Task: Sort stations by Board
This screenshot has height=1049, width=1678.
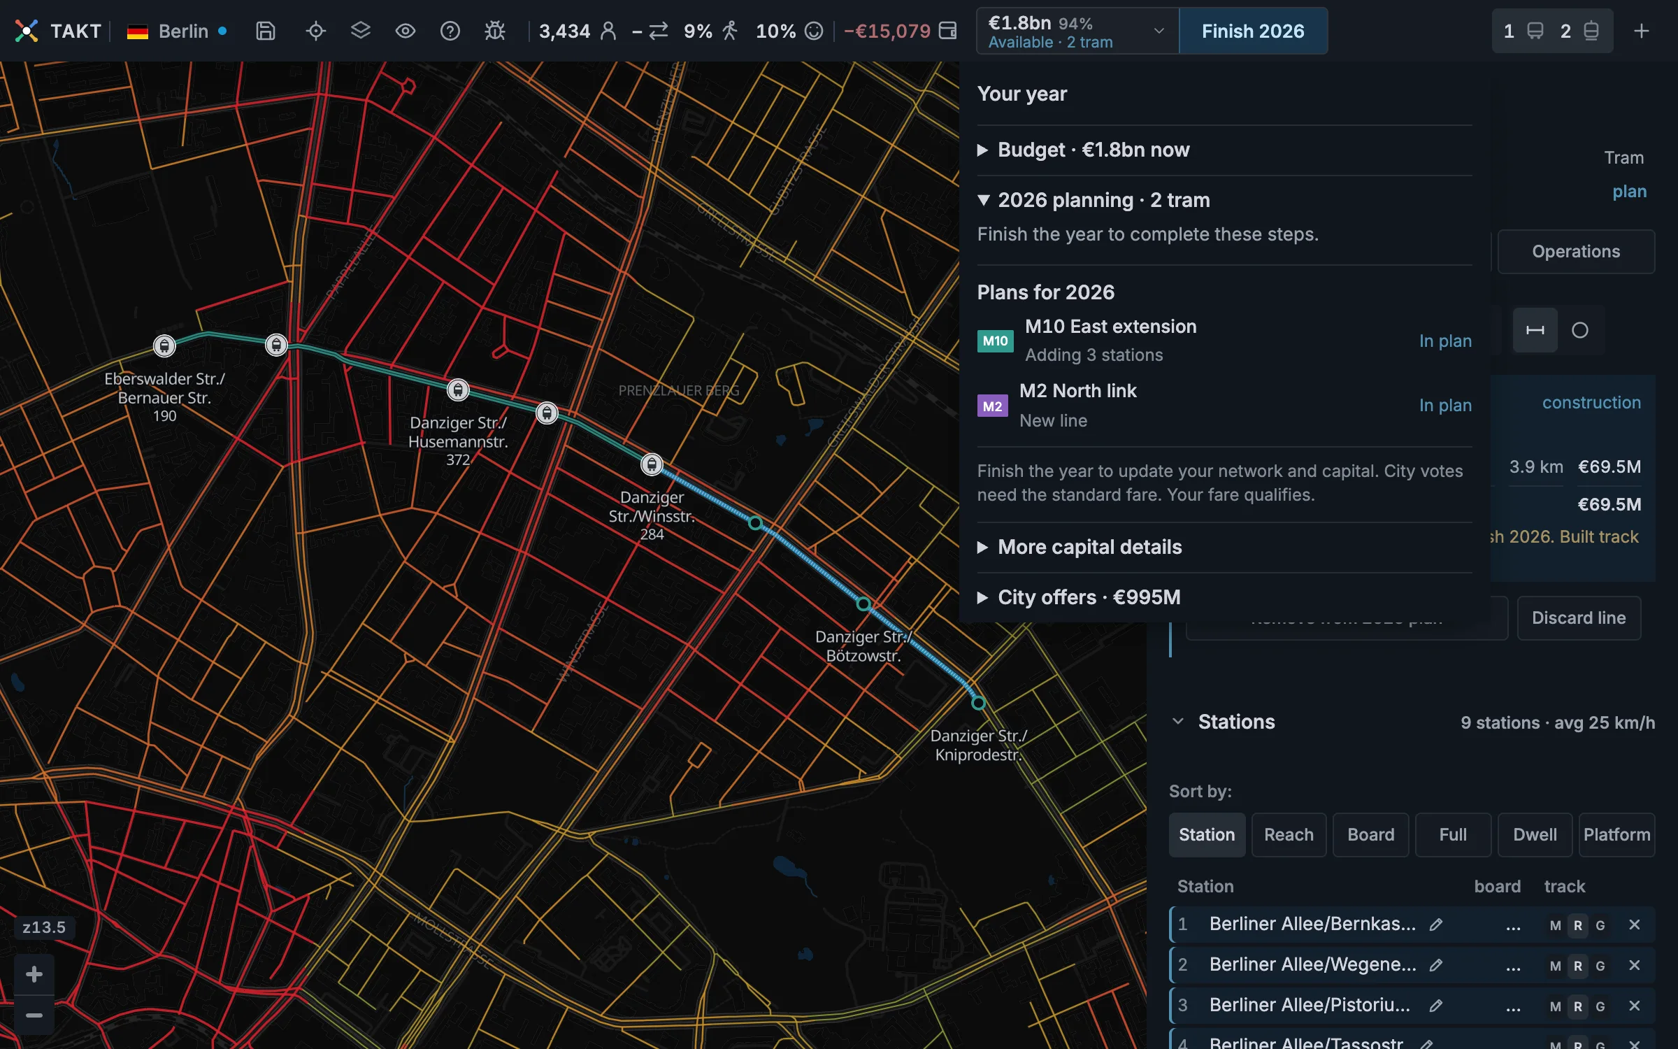Action: (x=1370, y=834)
